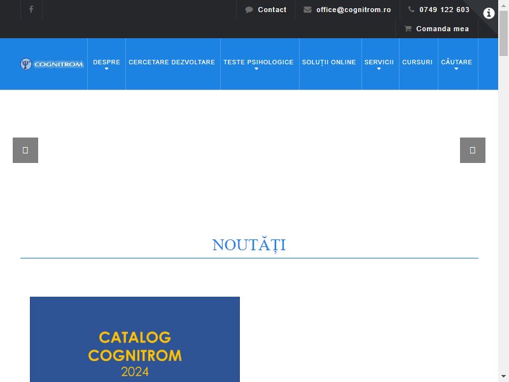Viewport: 509px width, 382px height.
Task: Open the info icon in the corner
Action: [x=489, y=13]
